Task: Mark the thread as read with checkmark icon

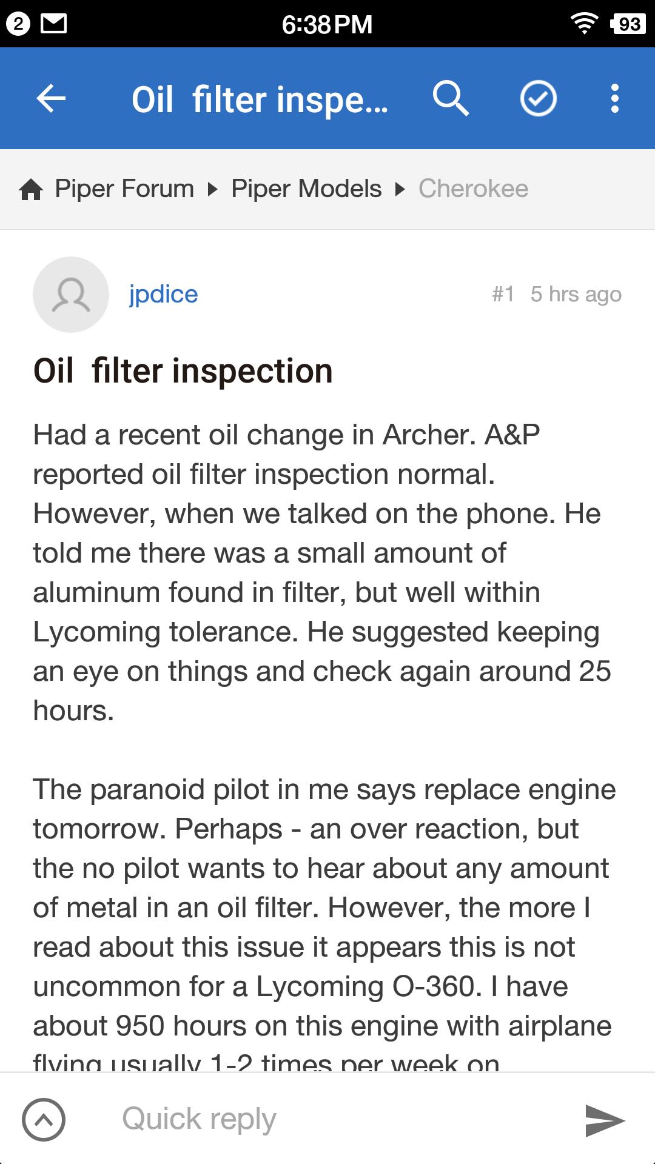Action: coord(539,98)
